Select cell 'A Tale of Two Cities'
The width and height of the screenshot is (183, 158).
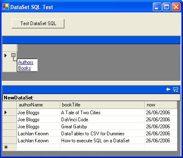point(102,113)
